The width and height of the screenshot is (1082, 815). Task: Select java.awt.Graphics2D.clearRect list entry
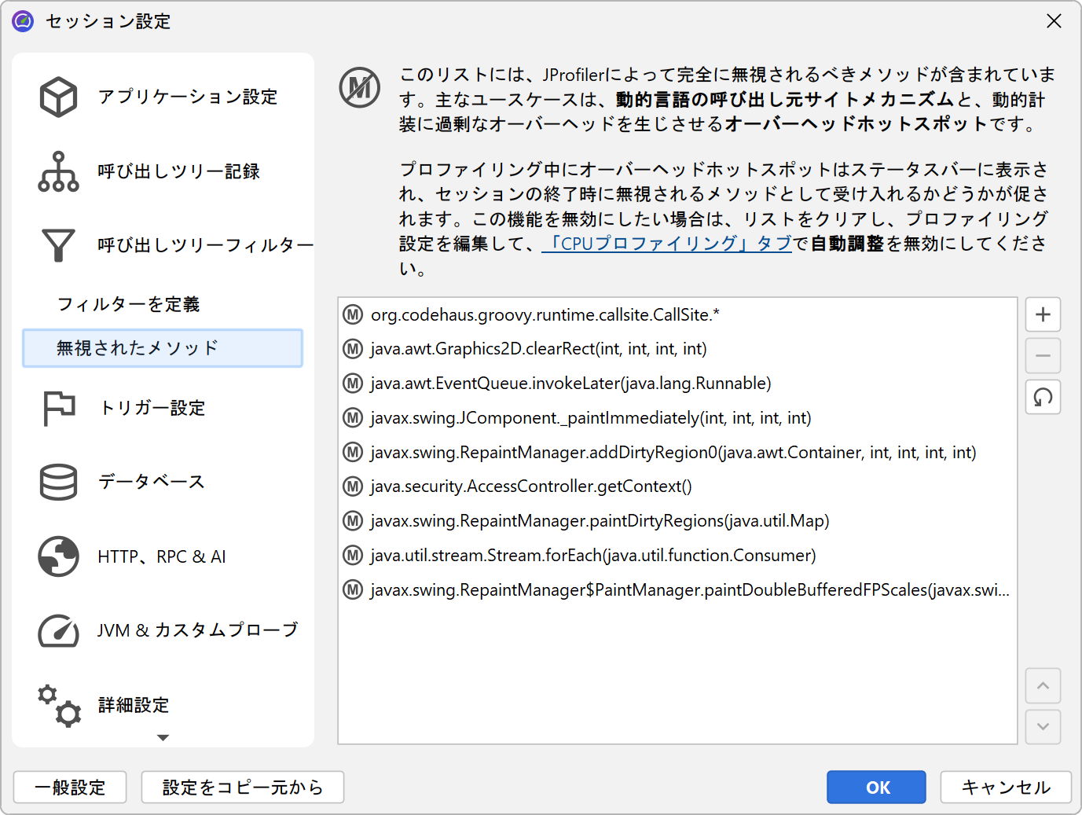coord(538,349)
